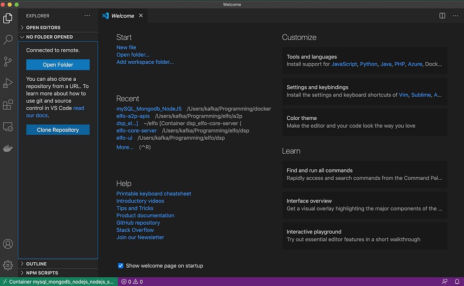
Task: Open the Settings and keybindings card
Action: 365,91
